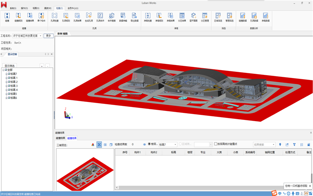View 净高结果 clearance results
This screenshot has height=196, width=313.
[171, 17]
